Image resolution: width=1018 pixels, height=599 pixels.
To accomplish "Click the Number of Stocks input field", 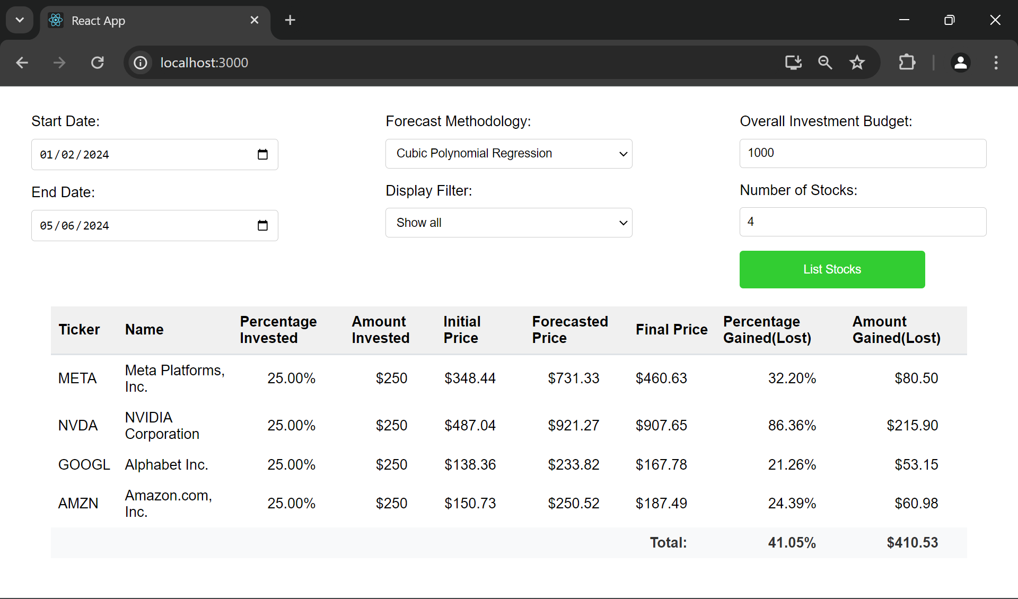I will 863,222.
